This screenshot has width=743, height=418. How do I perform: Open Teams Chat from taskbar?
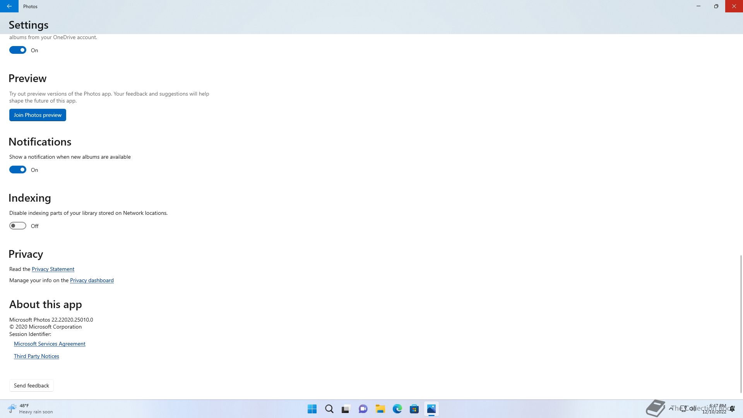click(363, 409)
